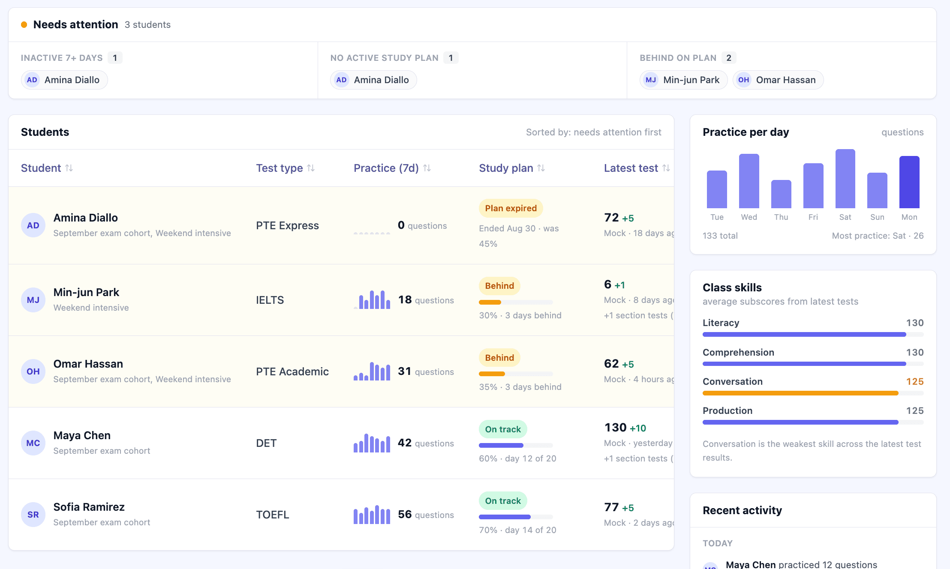This screenshot has width=950, height=569.
Task: Click the practice sparkline in Maya Chen's row
Action: [x=372, y=443]
